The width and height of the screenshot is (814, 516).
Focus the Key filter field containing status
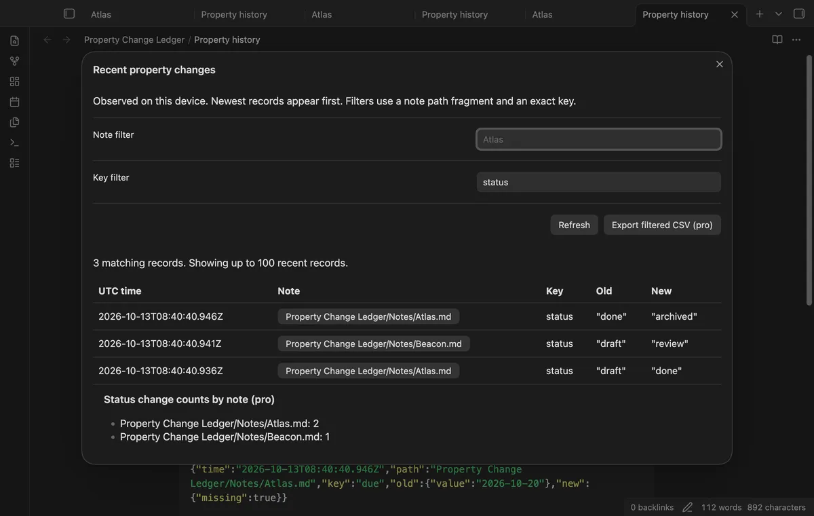(x=598, y=182)
